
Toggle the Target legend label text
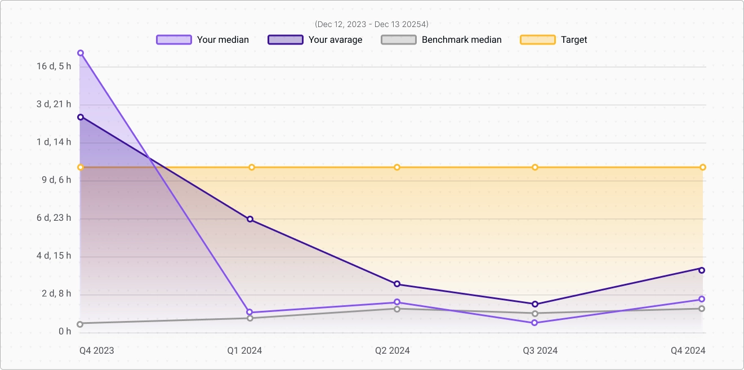pos(574,40)
